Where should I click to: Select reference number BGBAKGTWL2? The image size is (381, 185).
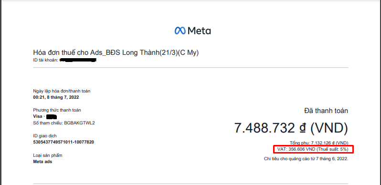[x=79, y=123]
